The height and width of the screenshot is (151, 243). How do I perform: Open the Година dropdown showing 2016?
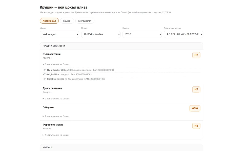point(142,34)
